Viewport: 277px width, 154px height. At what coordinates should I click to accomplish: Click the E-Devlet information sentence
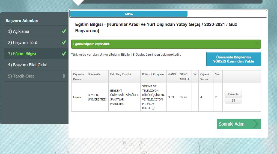[x=126, y=54]
